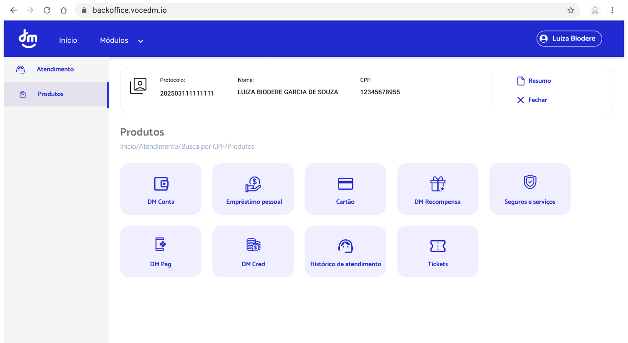
Task: Open DM Cred via the coins icon
Action: click(253, 246)
